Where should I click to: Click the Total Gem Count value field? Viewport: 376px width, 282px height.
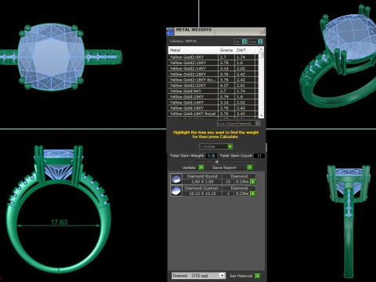point(259,156)
